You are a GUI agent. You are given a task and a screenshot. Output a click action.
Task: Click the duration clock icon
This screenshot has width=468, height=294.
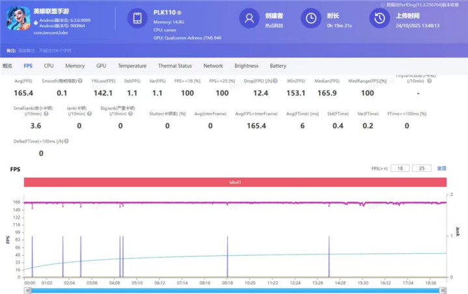point(313,19)
